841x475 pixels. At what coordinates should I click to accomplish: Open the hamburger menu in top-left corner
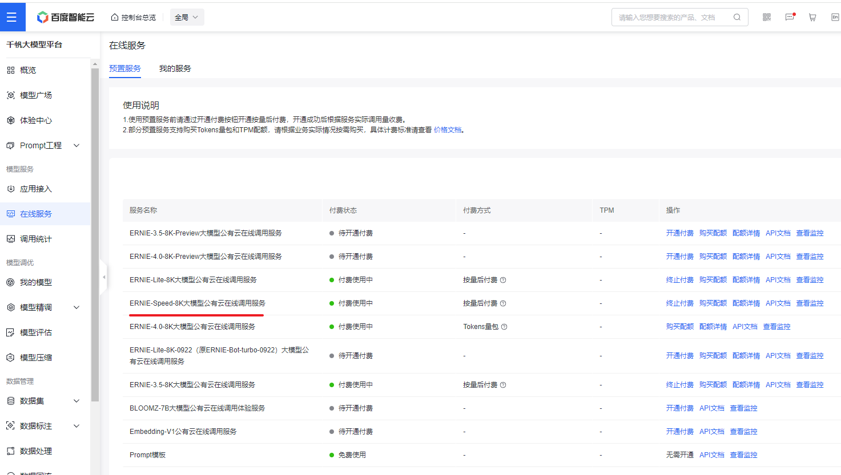coord(12,17)
